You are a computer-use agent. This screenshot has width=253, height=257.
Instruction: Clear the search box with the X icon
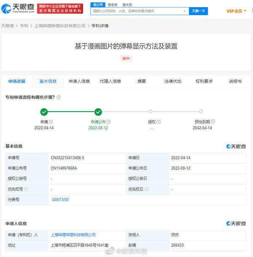185,11
